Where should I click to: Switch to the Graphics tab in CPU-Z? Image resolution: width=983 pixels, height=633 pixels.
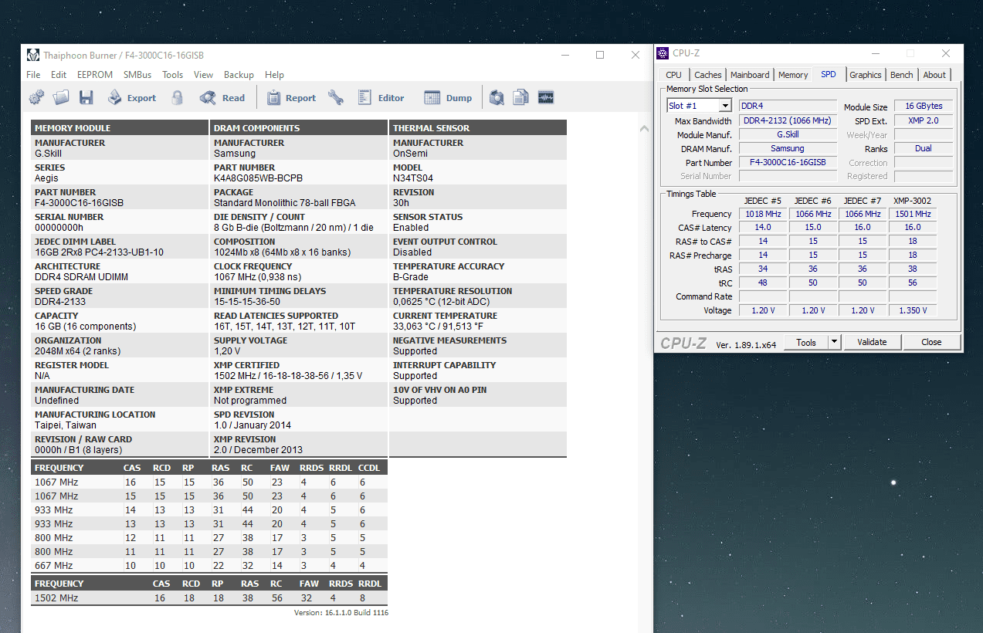(x=866, y=75)
